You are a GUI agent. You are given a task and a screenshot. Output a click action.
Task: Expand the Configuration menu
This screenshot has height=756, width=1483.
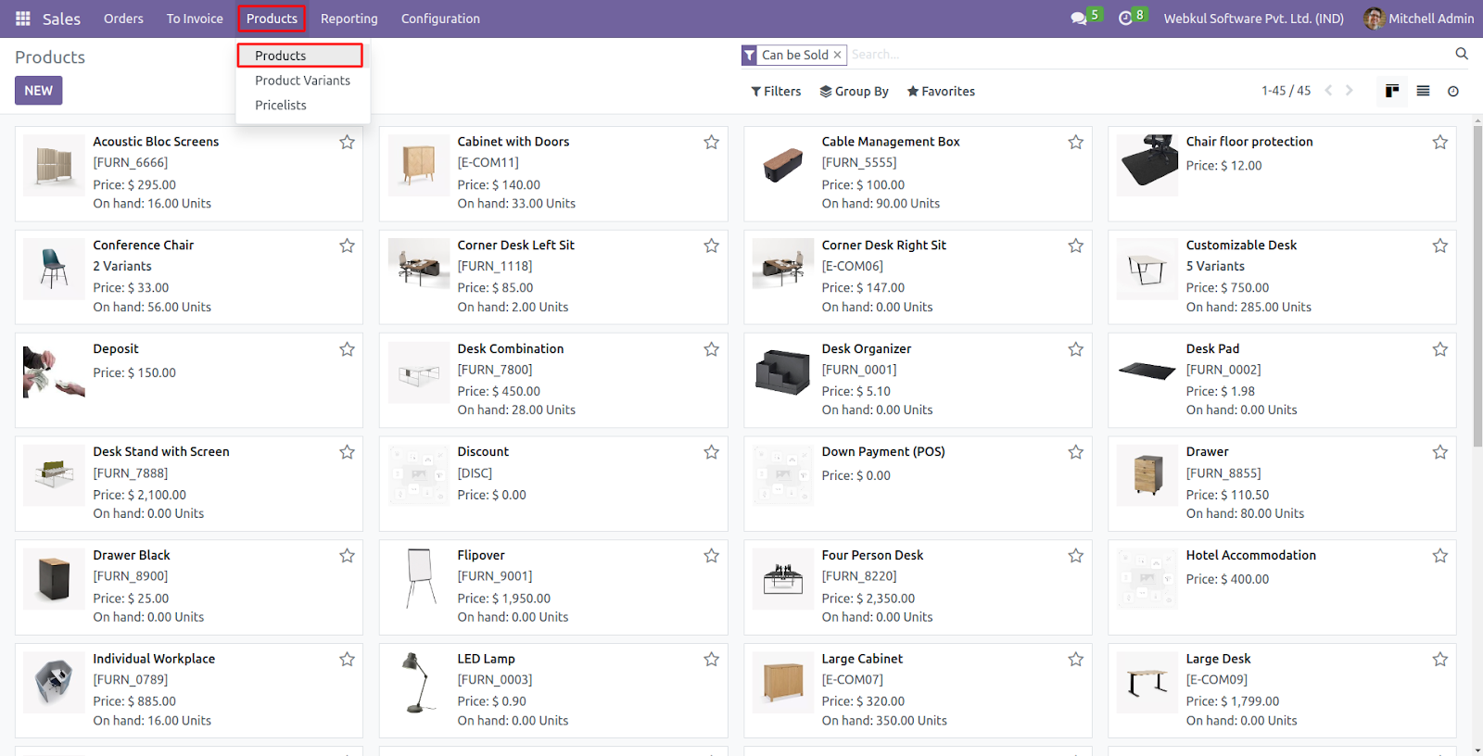(440, 19)
